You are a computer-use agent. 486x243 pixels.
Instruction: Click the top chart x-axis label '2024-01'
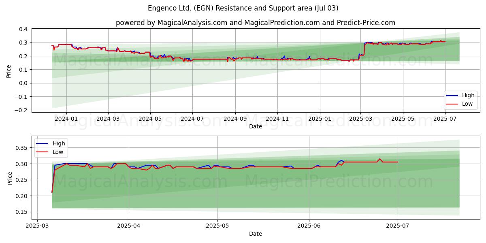(66, 119)
